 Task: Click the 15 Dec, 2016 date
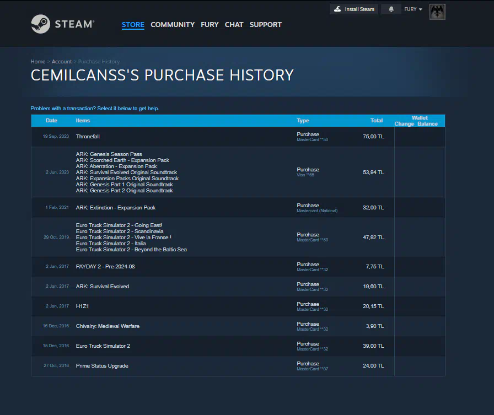56,346
